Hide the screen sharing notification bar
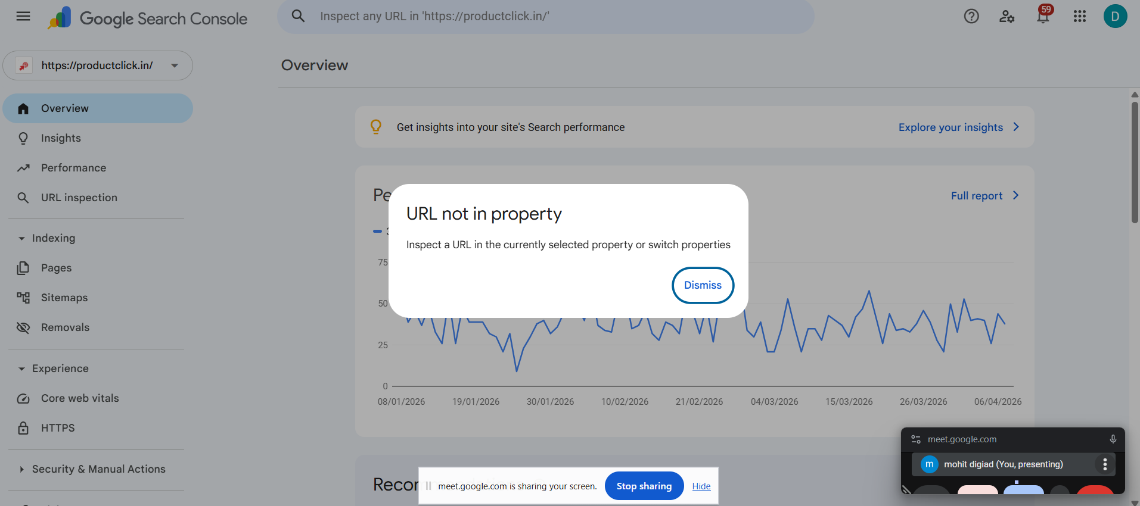 pos(701,486)
